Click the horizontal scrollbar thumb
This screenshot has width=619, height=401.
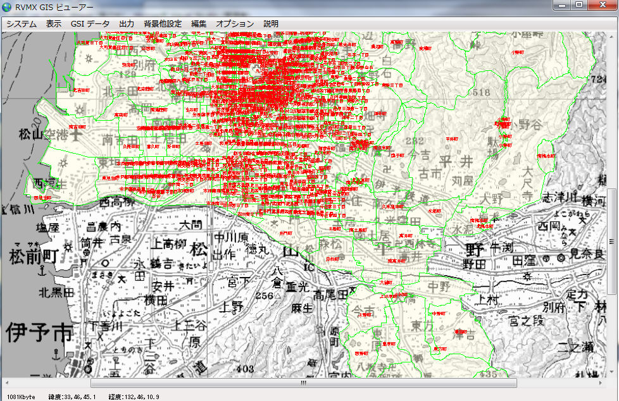(x=303, y=383)
